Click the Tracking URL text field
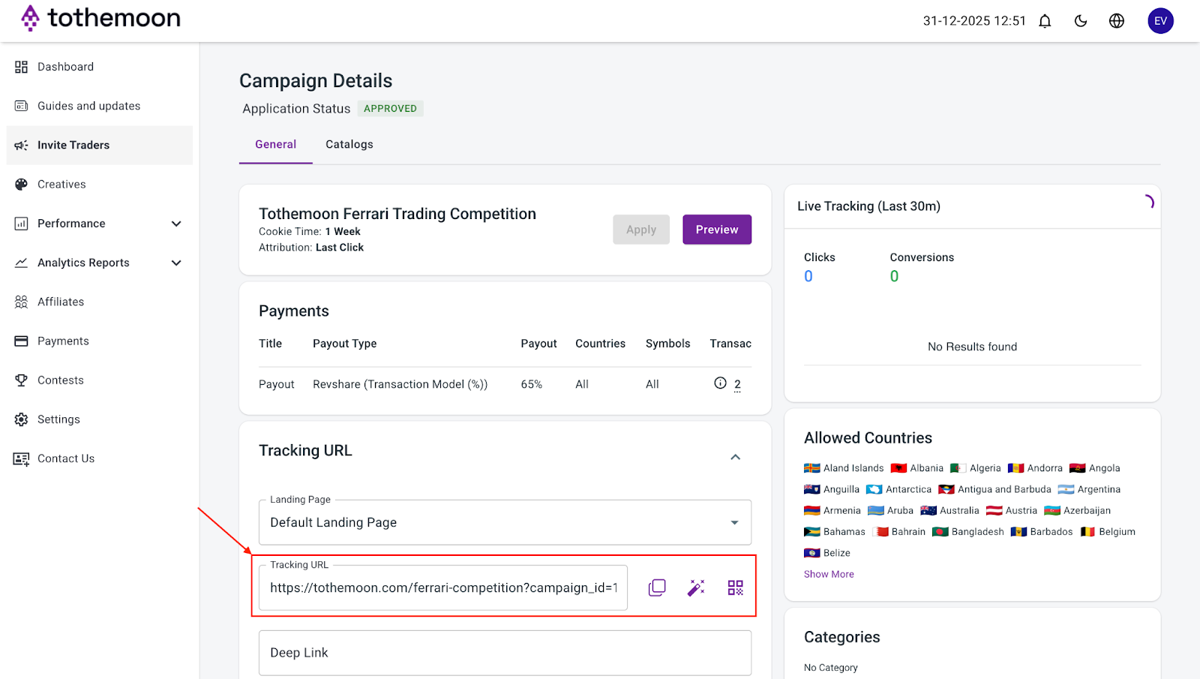This screenshot has height=679, width=1200. click(x=443, y=587)
